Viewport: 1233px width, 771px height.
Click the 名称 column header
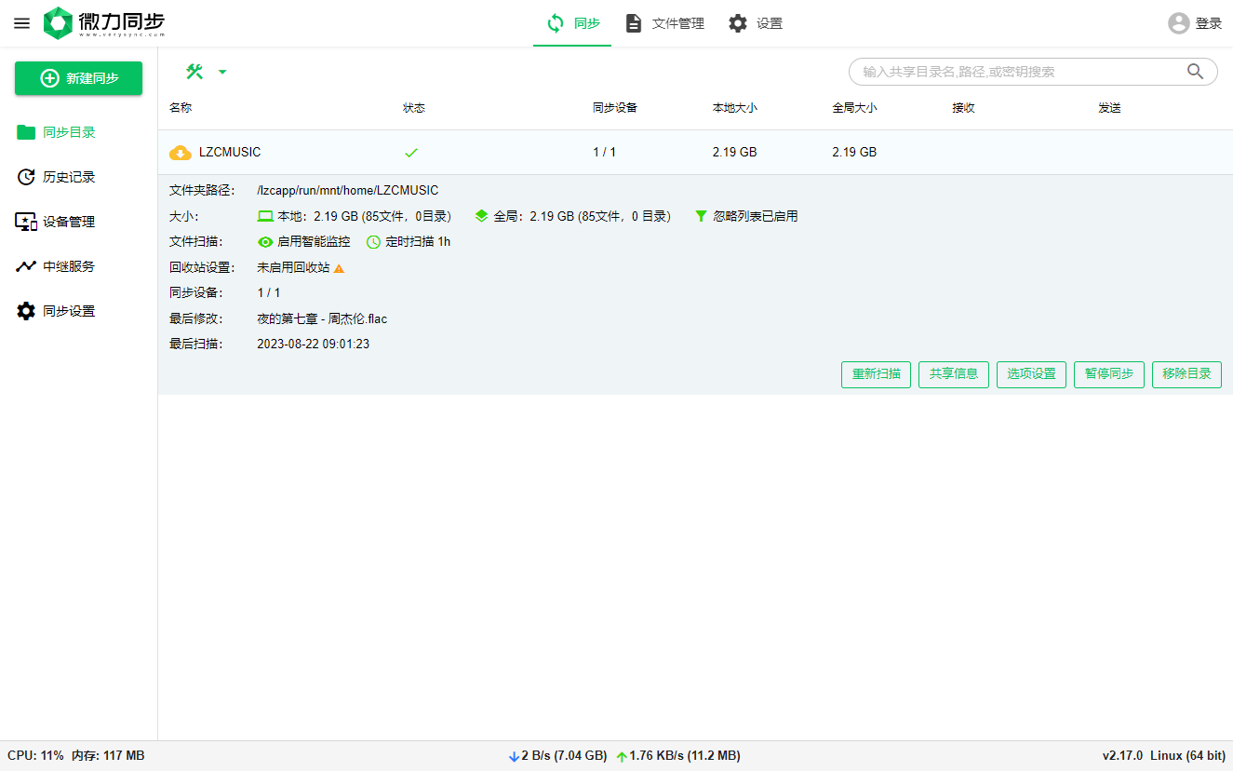point(181,108)
